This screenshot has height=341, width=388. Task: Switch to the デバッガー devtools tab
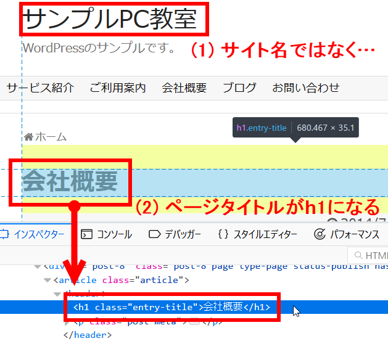pos(183,234)
